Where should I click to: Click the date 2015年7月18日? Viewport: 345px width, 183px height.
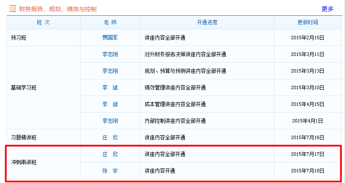pos(308,171)
